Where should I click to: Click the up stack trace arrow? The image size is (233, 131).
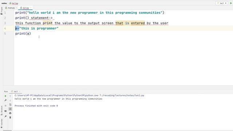[x=10, y=96]
